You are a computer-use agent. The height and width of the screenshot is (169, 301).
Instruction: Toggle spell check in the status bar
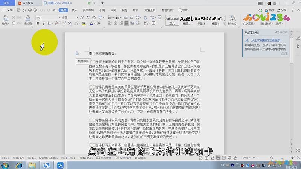[104, 158]
